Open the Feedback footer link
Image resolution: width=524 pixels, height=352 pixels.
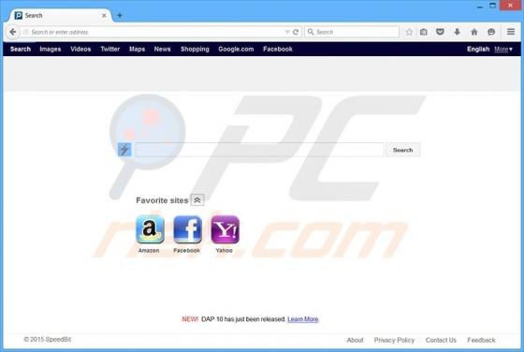pyautogui.click(x=481, y=340)
